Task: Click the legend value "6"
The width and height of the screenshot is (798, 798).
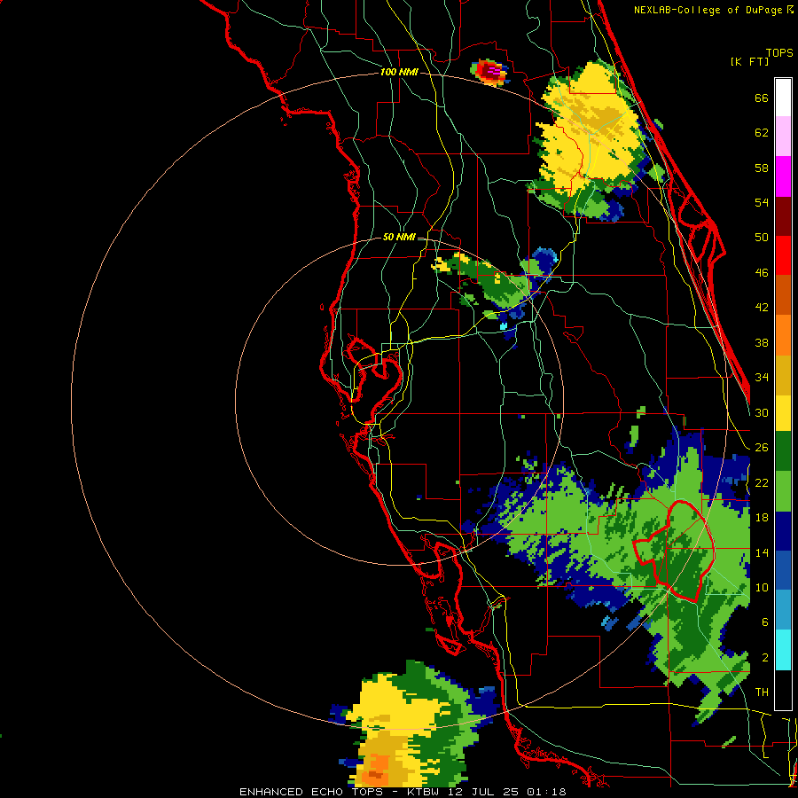Action: pos(765,622)
